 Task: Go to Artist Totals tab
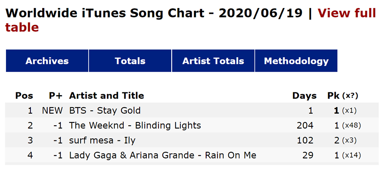click(x=213, y=61)
